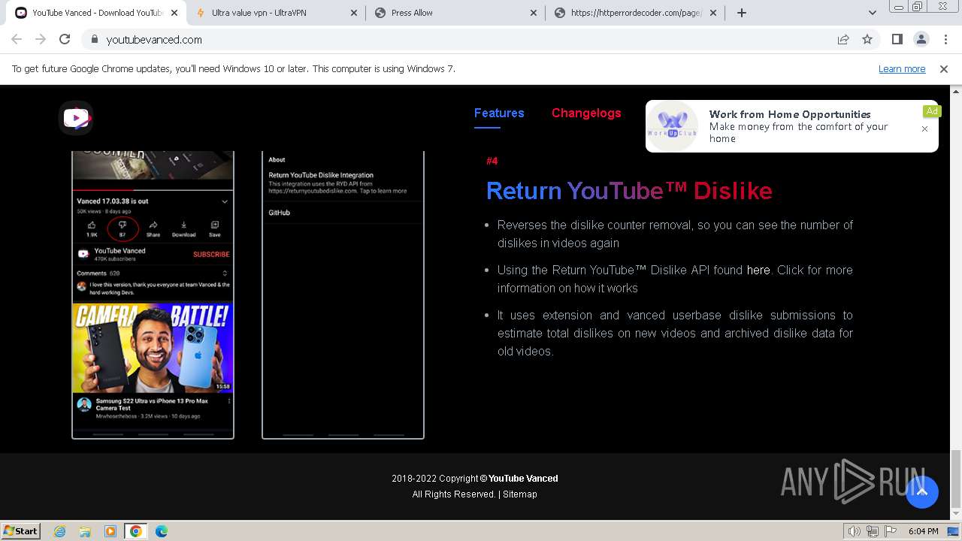
Task: Click the green Ad label badge
Action: [x=932, y=111]
